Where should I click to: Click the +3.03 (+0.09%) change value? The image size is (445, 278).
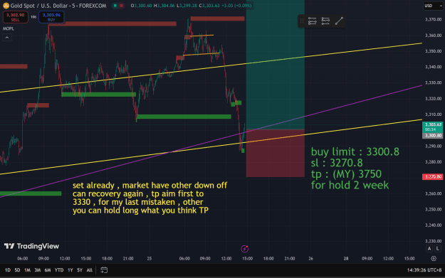(236, 6)
